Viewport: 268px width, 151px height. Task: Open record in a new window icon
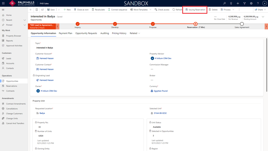pos(43,10)
